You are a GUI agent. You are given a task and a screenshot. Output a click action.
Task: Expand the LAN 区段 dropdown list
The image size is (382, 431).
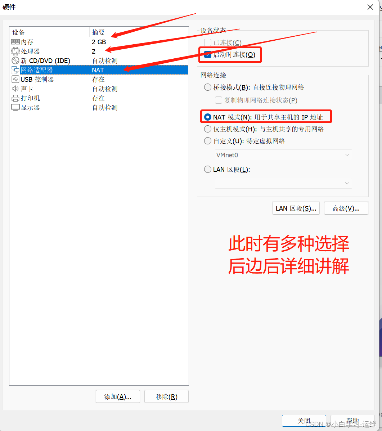click(283, 183)
